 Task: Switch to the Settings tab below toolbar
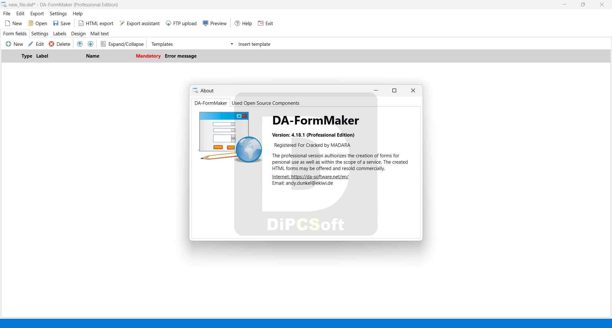coord(40,34)
